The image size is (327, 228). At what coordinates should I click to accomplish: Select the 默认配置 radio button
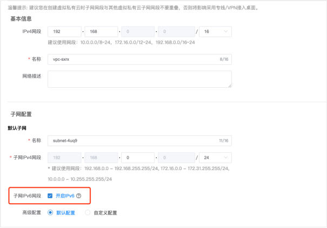point(50,212)
